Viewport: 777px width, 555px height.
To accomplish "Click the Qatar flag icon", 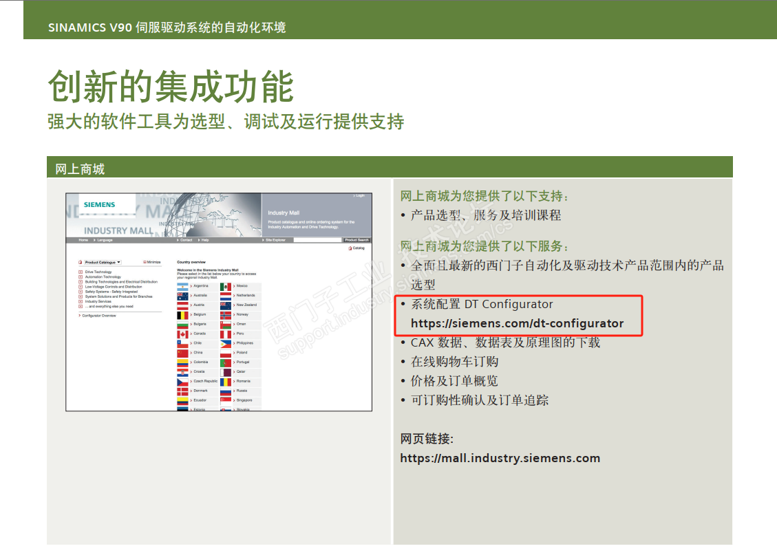I will (226, 372).
